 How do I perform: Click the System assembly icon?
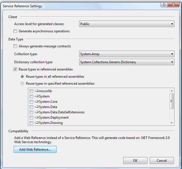(36, 96)
